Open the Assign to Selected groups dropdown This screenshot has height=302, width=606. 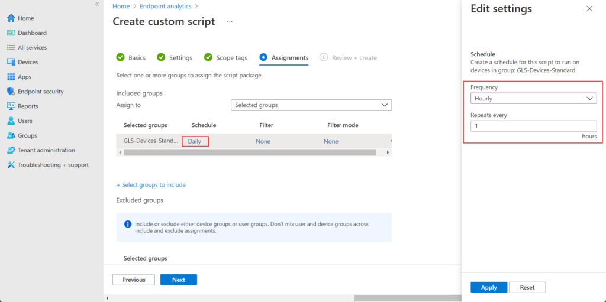click(x=311, y=105)
